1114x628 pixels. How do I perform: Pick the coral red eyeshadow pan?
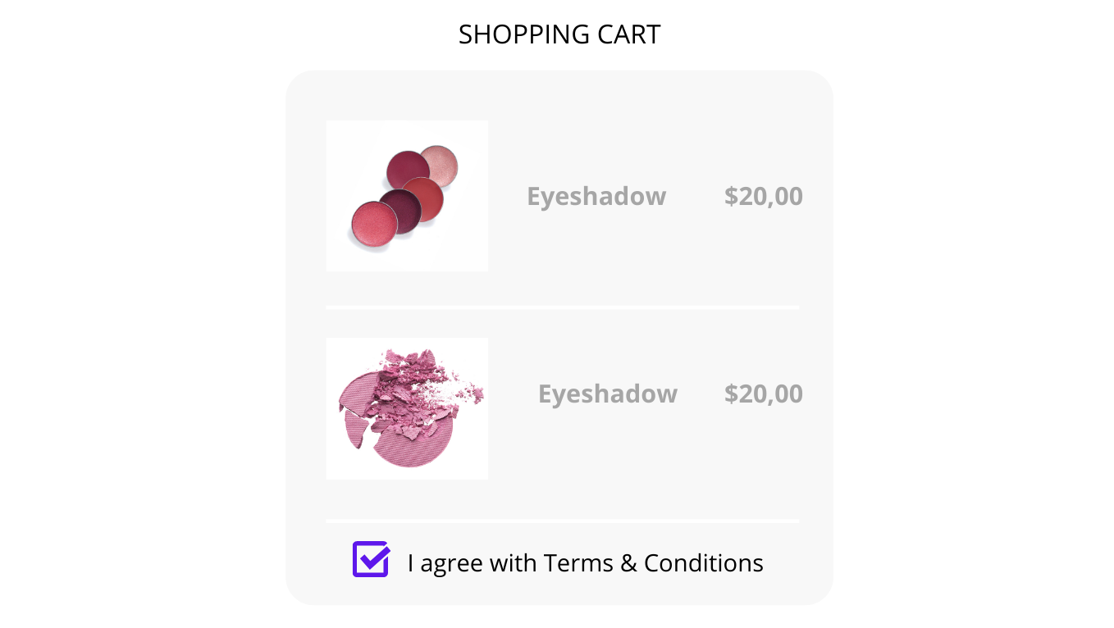424,198
